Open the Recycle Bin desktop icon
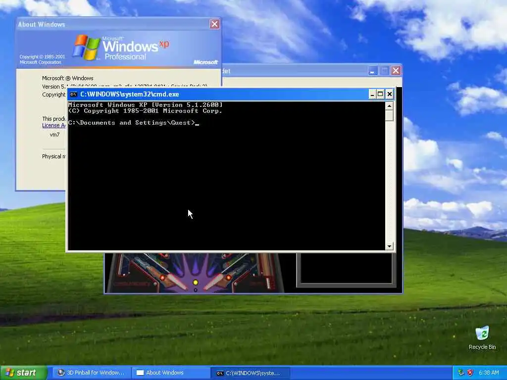 (x=482, y=338)
